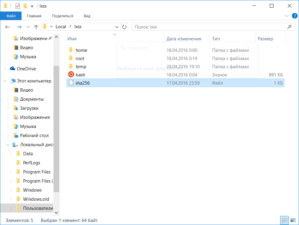Click the Local breadcrumb in address bar
Image resolution: width=299 pixels, height=225 pixels.
61,27
